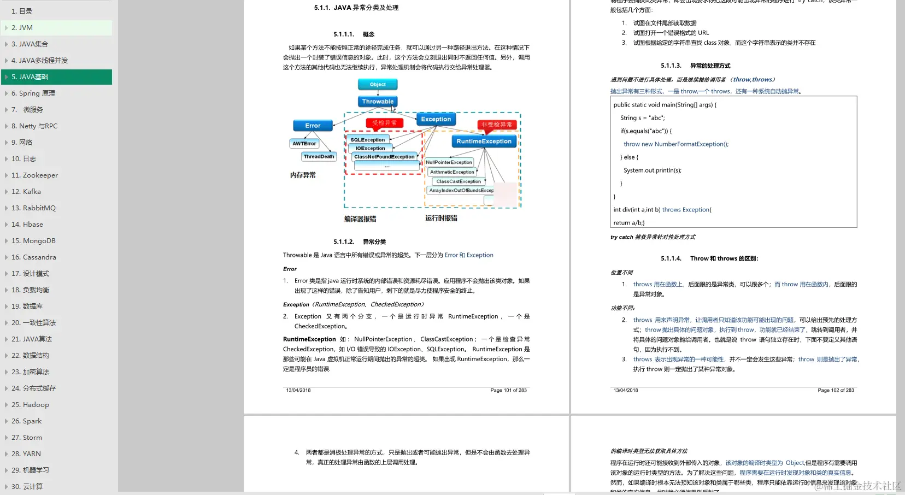Click 'Page 101 of 283' footer text
905x495 pixels.
click(508, 390)
